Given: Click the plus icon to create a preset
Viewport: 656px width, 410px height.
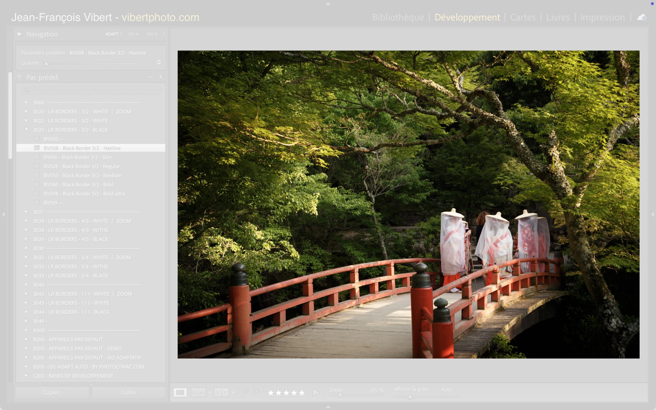Looking at the screenshot, I should (161, 77).
